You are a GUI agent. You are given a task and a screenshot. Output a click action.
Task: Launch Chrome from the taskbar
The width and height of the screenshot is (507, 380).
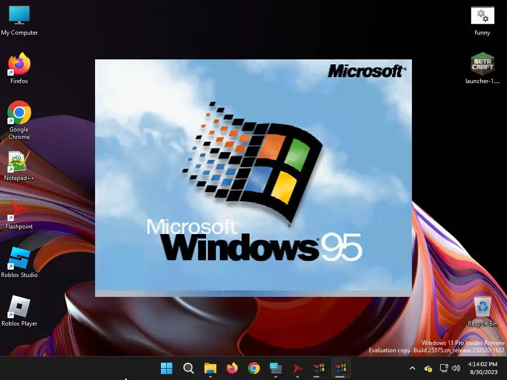tap(254, 368)
